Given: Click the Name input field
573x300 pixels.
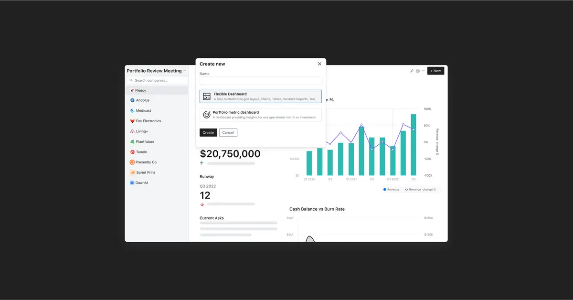Looking at the screenshot, I should [x=261, y=81].
